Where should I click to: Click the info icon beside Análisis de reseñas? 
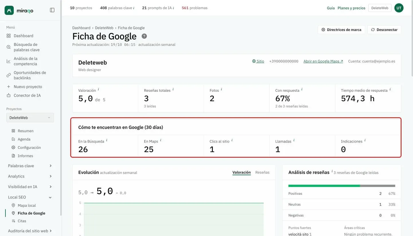[x=332, y=171]
